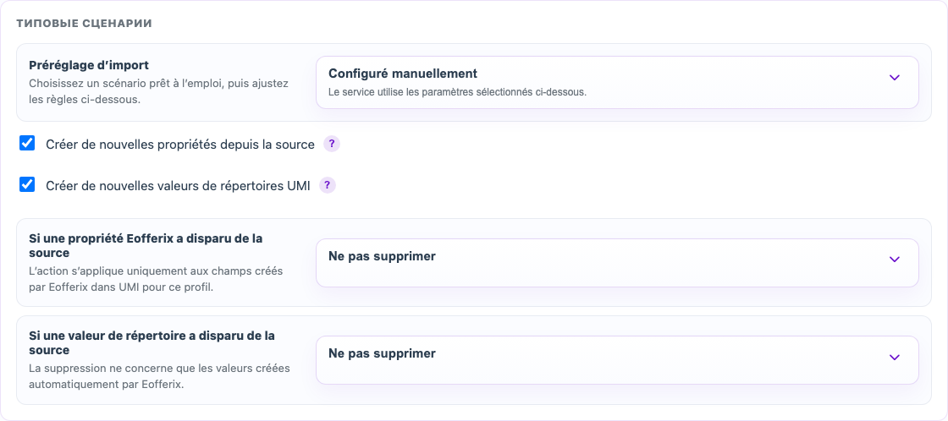This screenshot has height=421, width=948.
Task: Click the Préréglage d'import label
Action: pos(89,64)
